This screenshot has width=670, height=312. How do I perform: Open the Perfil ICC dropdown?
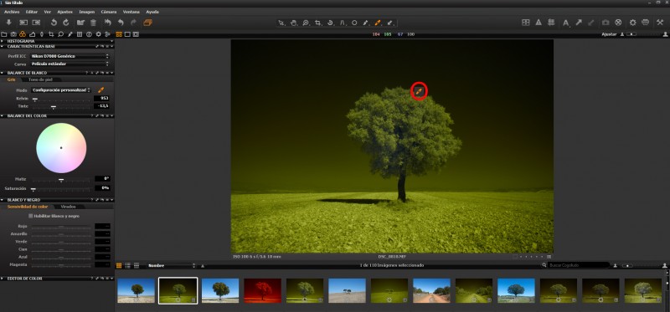point(70,56)
